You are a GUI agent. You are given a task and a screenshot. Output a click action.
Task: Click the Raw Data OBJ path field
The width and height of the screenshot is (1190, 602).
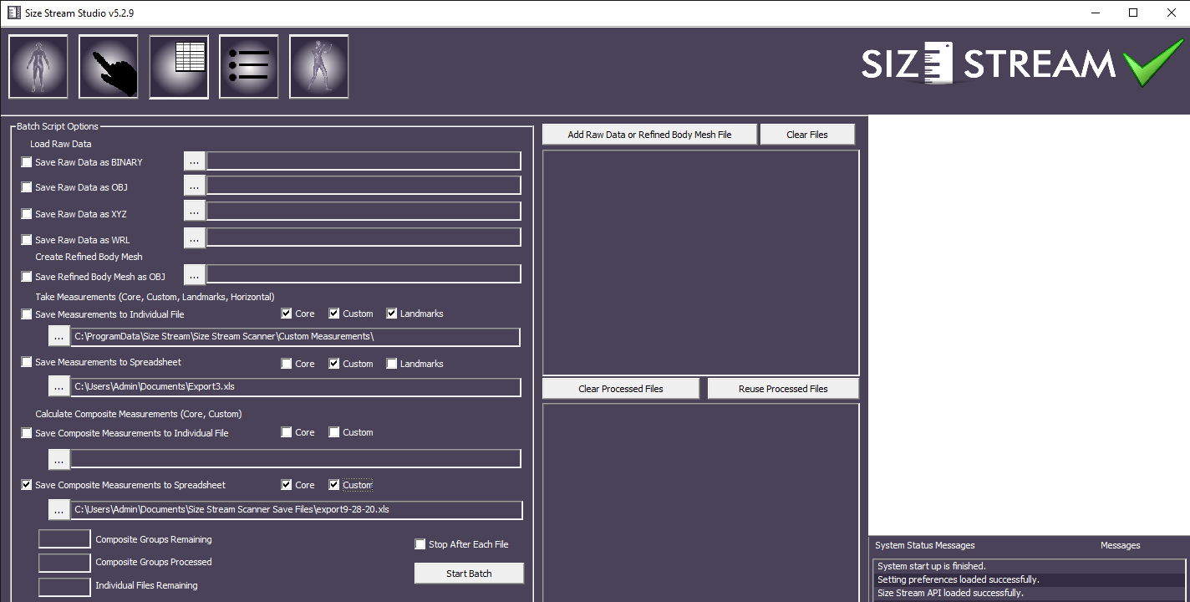click(x=364, y=186)
